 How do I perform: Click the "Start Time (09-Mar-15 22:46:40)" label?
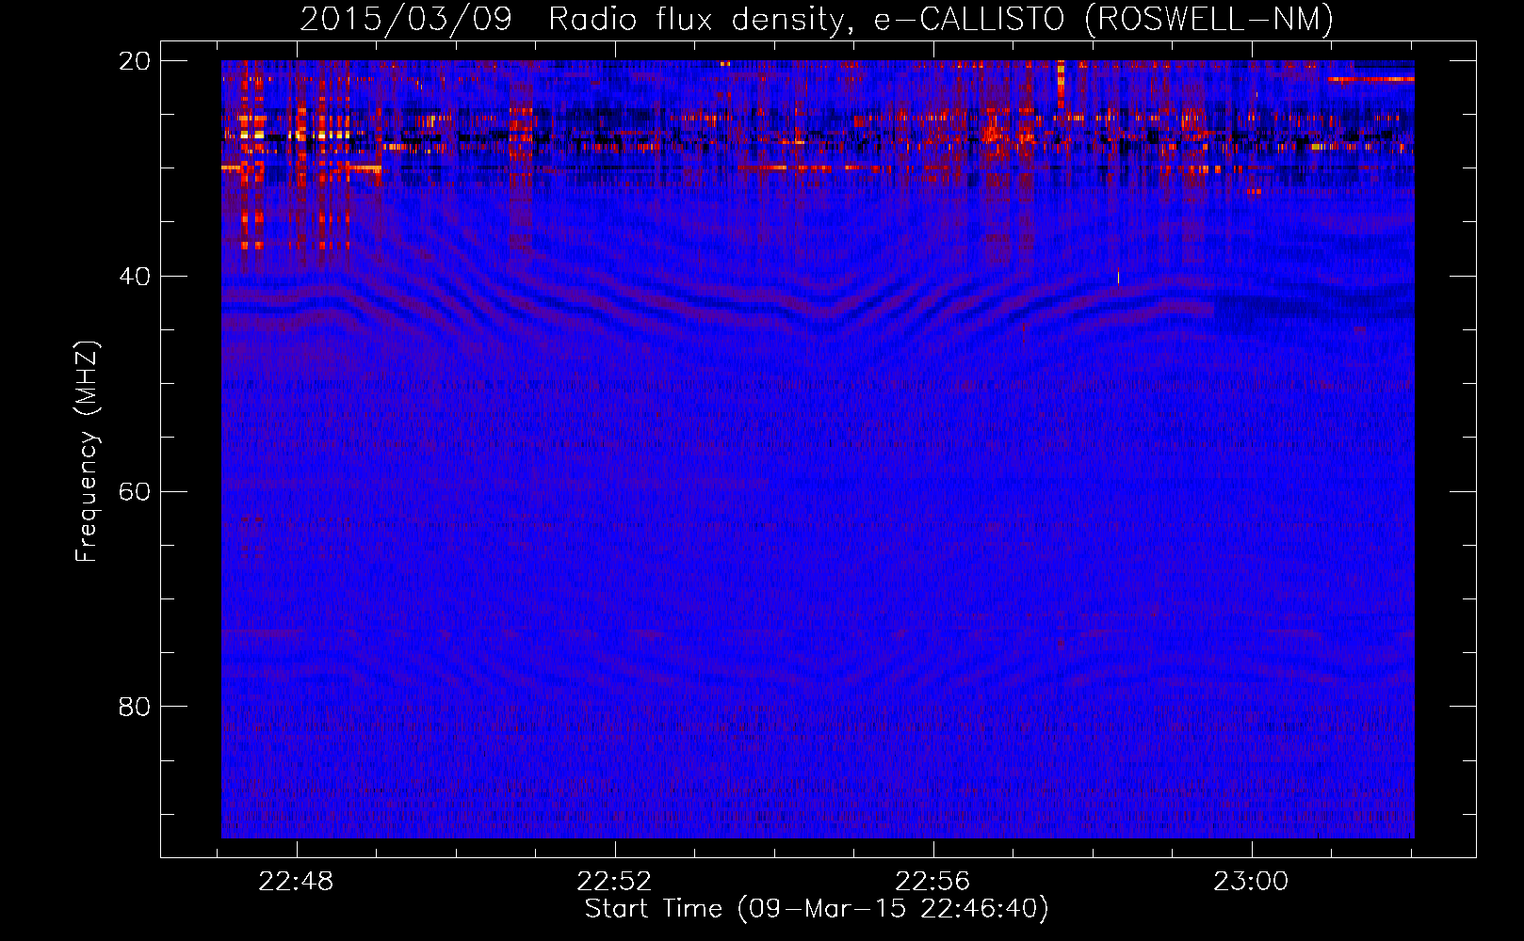(x=817, y=909)
